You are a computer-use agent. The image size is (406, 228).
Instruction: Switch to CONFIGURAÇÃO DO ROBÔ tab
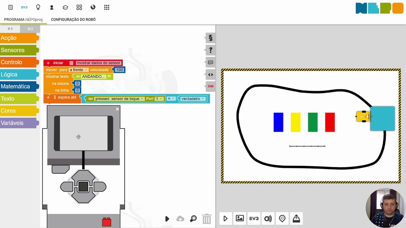[73, 20]
